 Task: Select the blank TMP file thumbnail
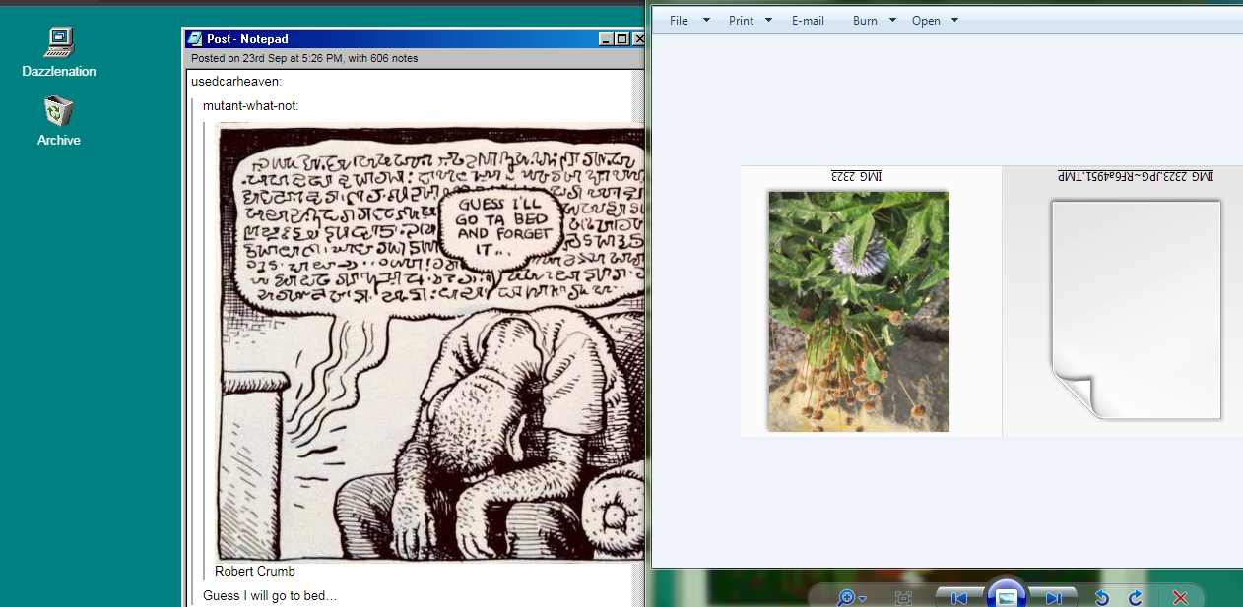coord(1136,310)
